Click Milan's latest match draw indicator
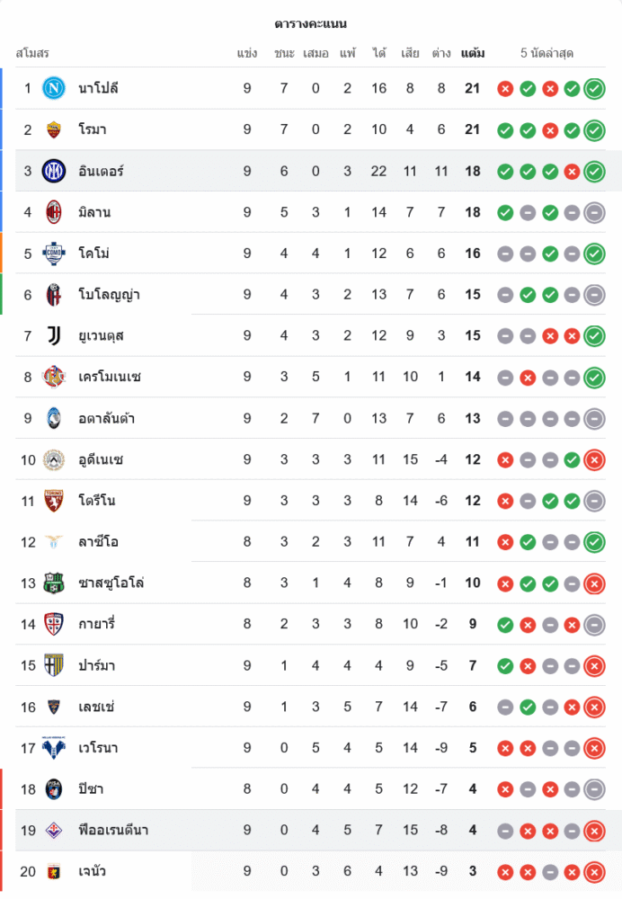The width and height of the screenshot is (622, 899). 594,212
